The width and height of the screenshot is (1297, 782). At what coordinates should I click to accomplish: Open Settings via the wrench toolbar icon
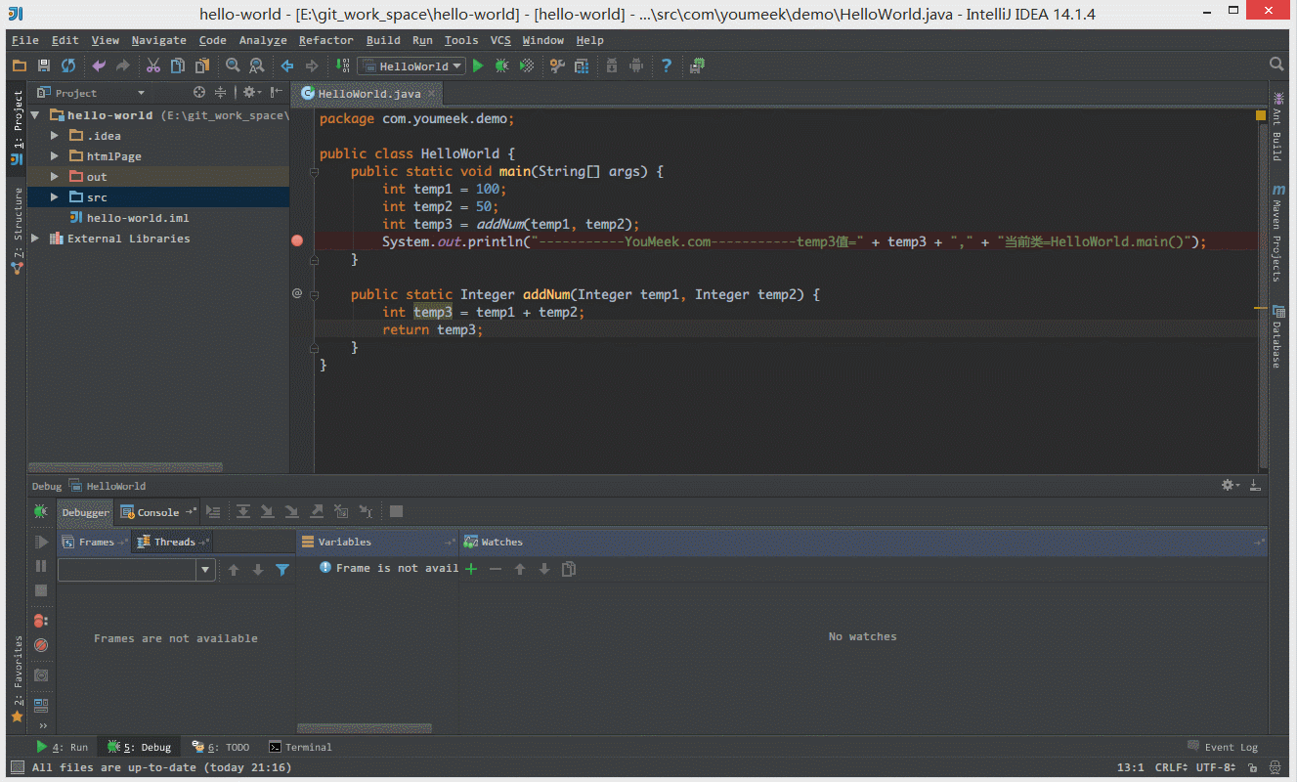557,65
